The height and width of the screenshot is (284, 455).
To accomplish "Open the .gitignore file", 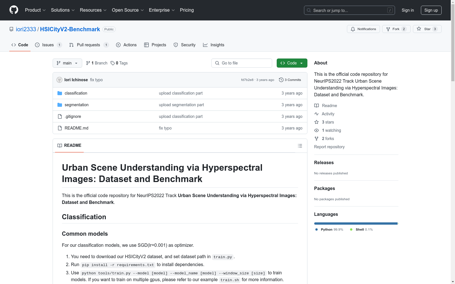I will [x=73, y=116].
